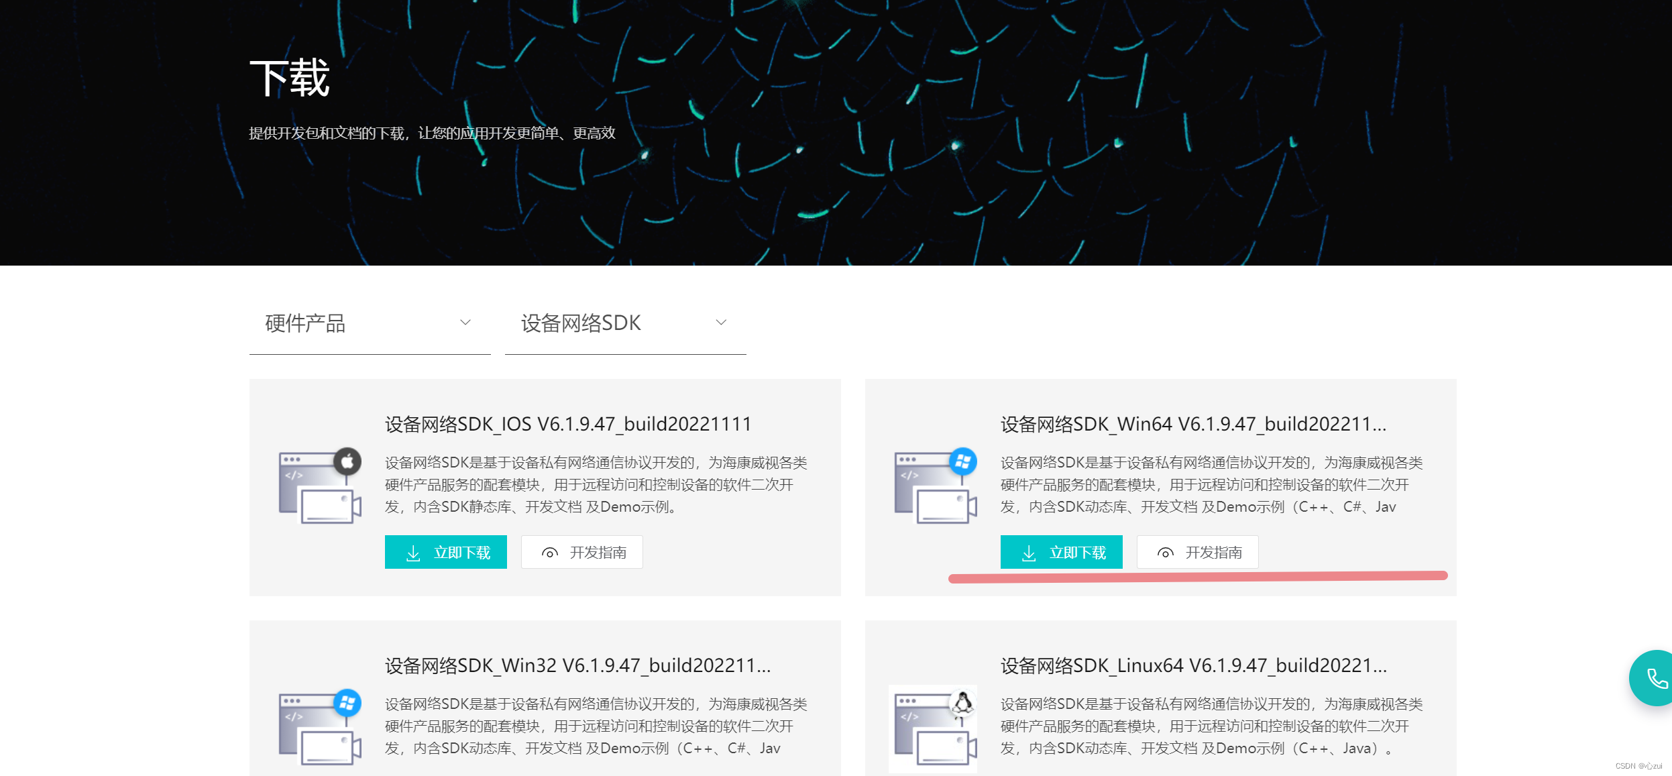1672x776 pixels.
Task: Click the download arrow icon in Win64 card
Action: [x=1029, y=553]
